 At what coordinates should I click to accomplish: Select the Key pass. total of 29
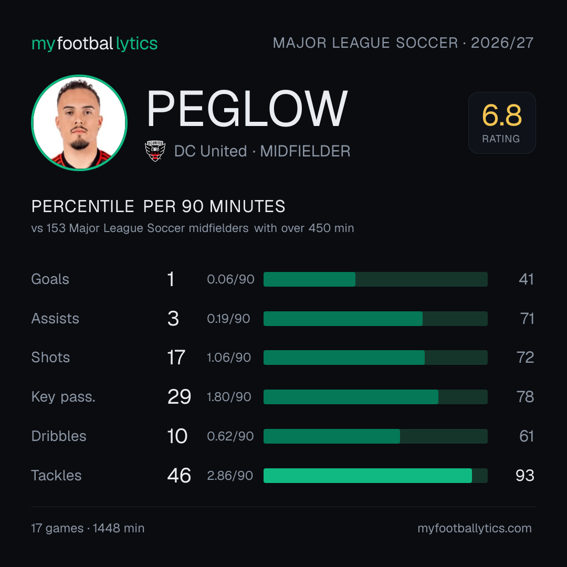(x=179, y=397)
